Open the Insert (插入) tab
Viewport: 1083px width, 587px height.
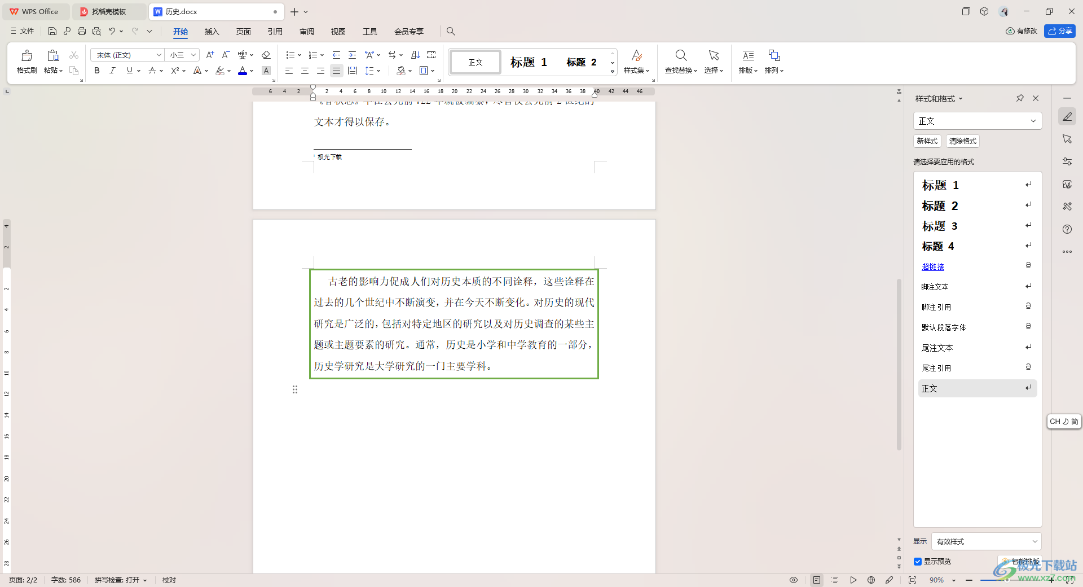(212, 31)
